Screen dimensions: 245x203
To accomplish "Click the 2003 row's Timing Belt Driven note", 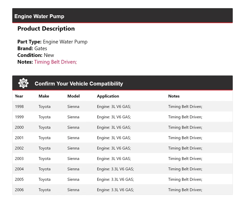I will [x=185, y=159].
